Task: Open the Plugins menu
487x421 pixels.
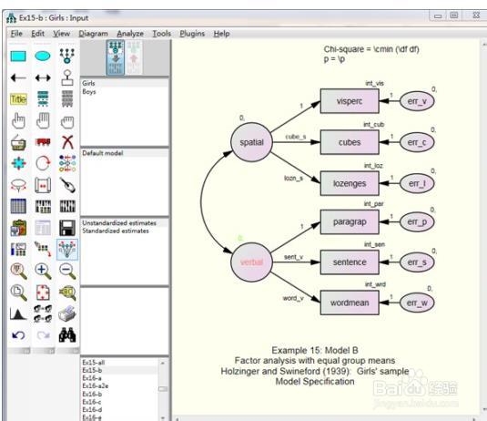Action: tap(192, 34)
